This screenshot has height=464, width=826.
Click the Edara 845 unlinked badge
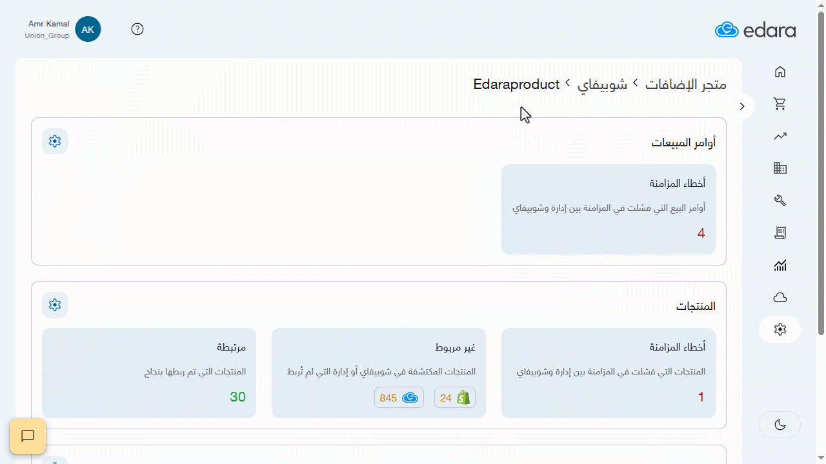tap(399, 398)
